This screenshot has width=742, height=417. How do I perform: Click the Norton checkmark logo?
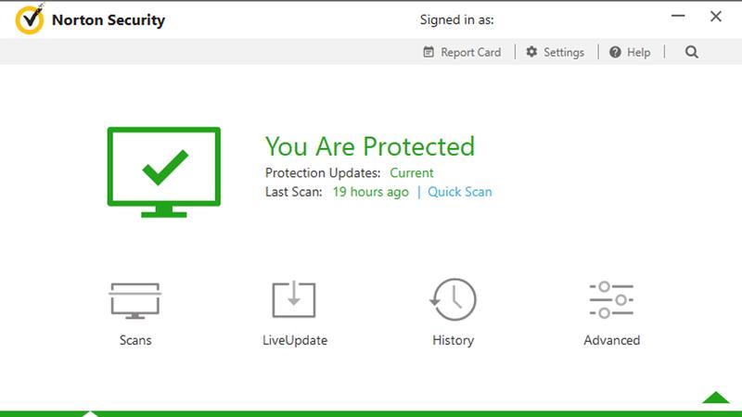point(30,19)
